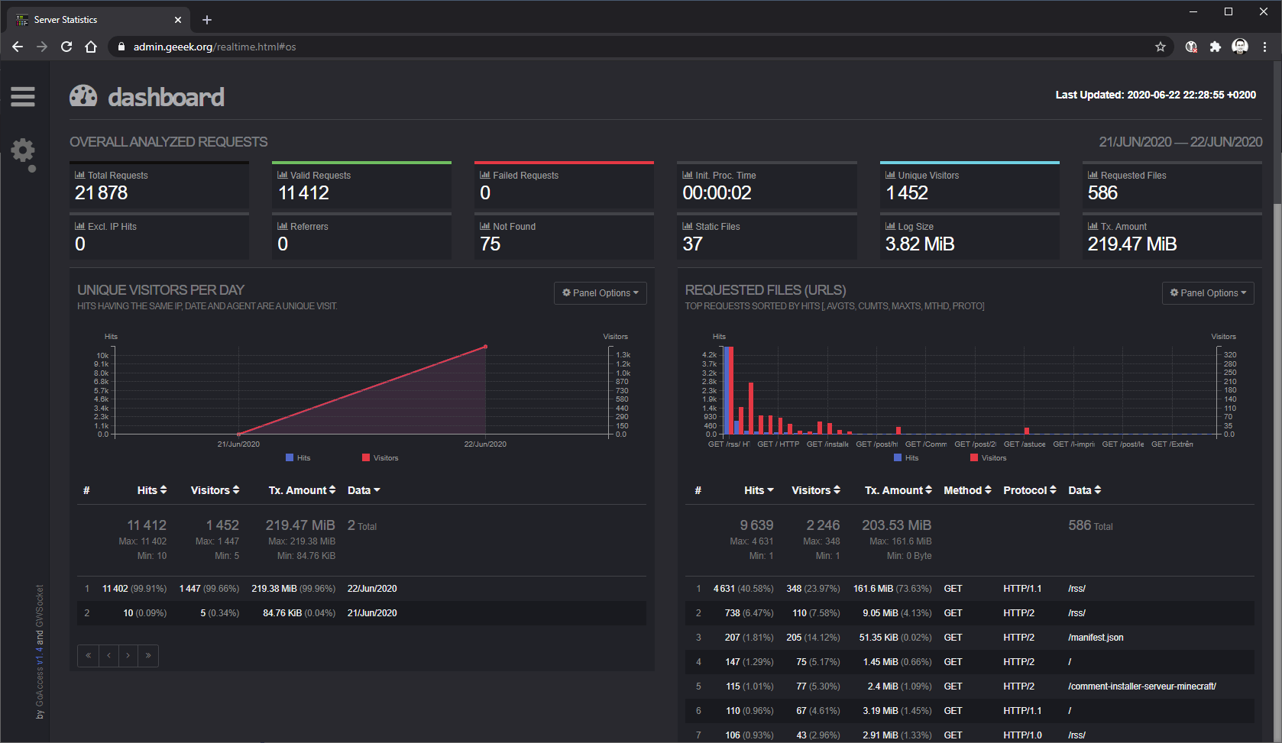1282x743 pixels.
Task: Click chart icon beside Valid Requests
Action: pyautogui.click(x=282, y=175)
